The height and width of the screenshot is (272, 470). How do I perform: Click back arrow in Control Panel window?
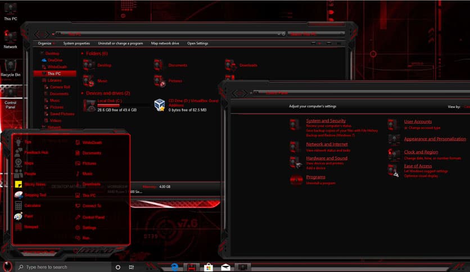tap(236, 93)
